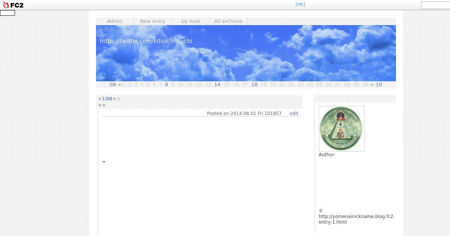Viewport: 450px width, 236px height.
Task: Go to All archives
Action: pyautogui.click(x=228, y=21)
